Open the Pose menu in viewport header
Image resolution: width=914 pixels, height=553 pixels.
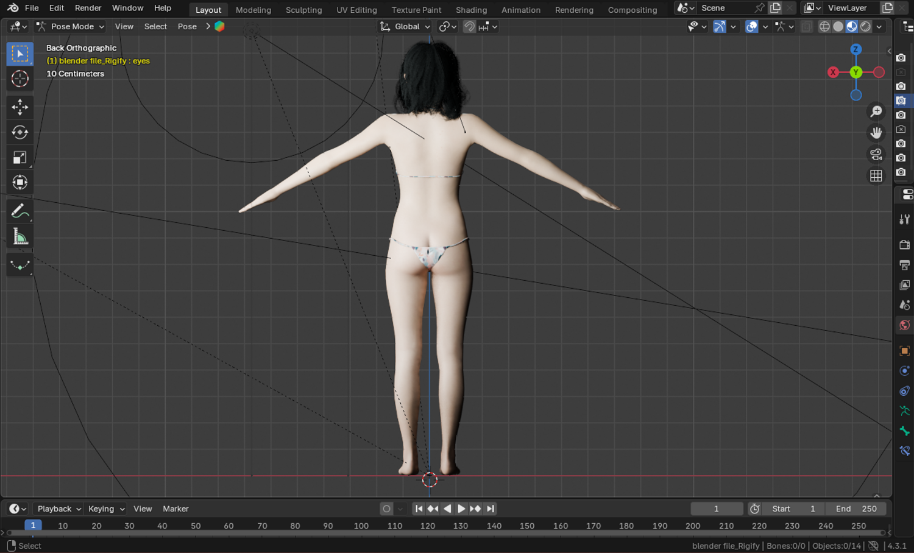point(187,26)
